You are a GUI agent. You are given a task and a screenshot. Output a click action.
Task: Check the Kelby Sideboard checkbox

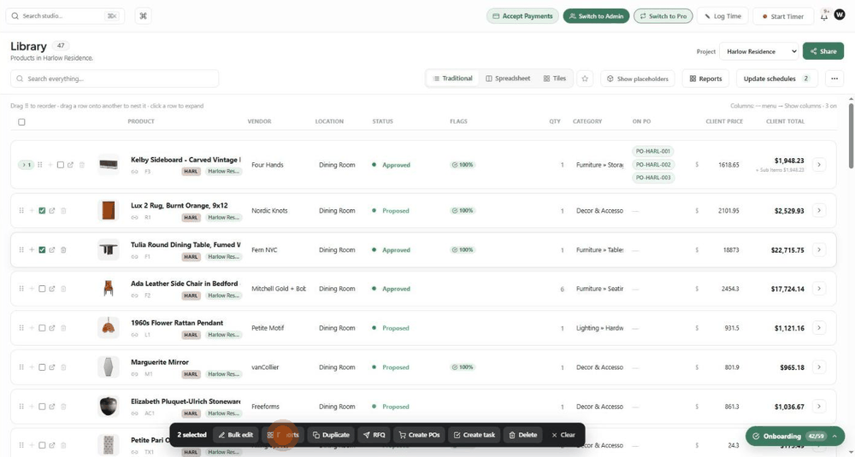click(61, 165)
